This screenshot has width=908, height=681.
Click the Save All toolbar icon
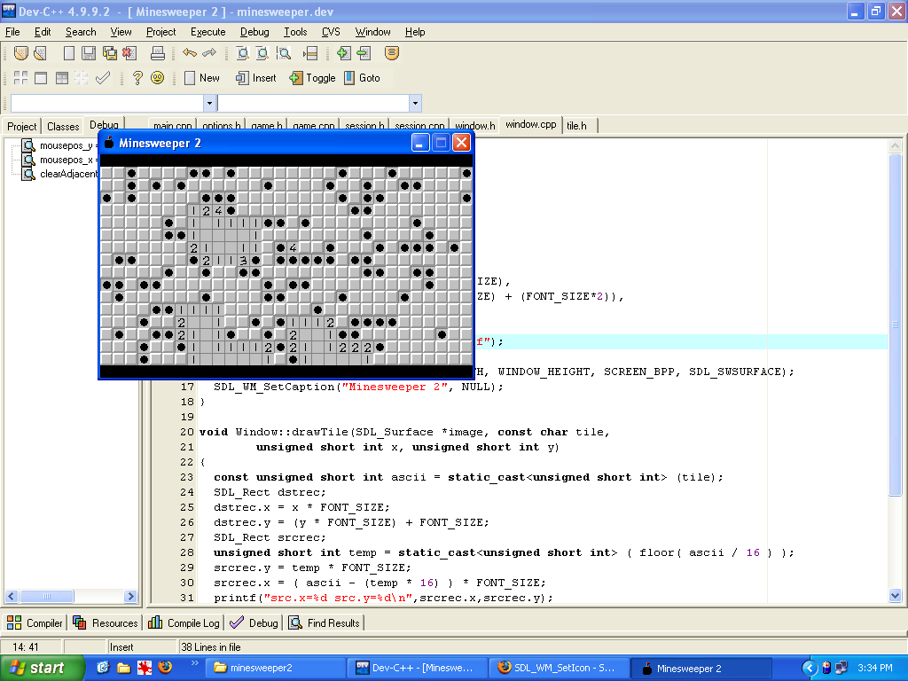(109, 54)
